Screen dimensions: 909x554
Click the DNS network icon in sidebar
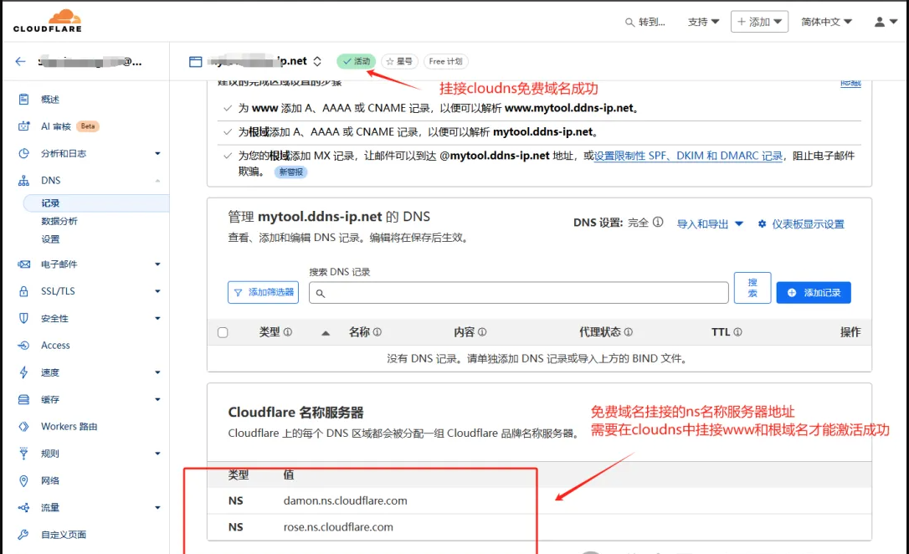[x=23, y=180]
